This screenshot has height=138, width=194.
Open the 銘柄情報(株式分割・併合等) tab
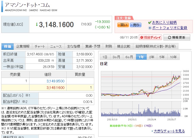pos(156,46)
